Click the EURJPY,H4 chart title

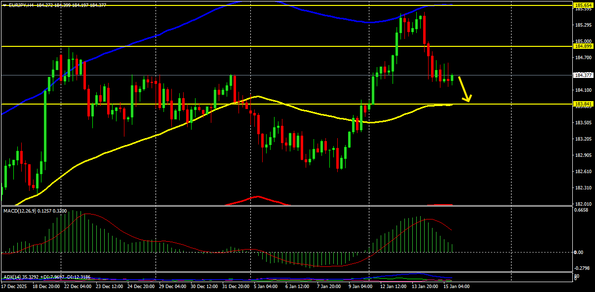pyautogui.click(x=21, y=5)
